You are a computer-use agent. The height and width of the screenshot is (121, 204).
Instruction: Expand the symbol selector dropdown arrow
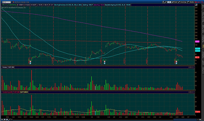[12, 2]
